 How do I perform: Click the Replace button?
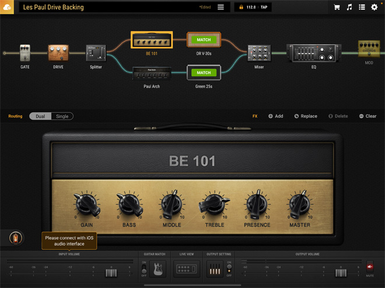pos(306,116)
